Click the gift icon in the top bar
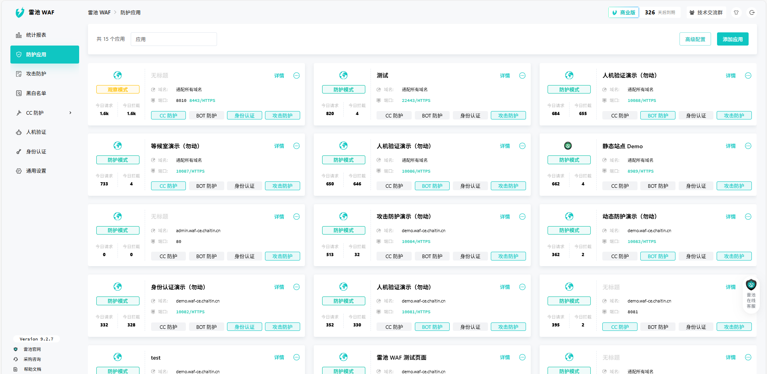767x374 pixels. tap(736, 12)
